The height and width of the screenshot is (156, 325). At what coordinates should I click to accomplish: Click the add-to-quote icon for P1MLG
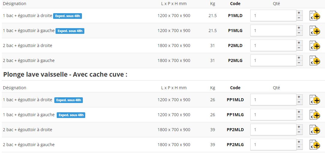[x=315, y=31]
